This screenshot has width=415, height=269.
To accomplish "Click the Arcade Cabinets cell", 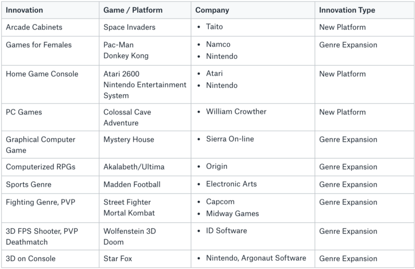I will pos(34,27).
